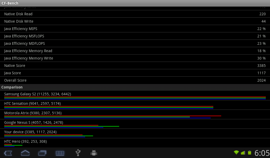Tap the 18 % Memory Read efficiency value
270x158 pixels.
click(261, 51)
